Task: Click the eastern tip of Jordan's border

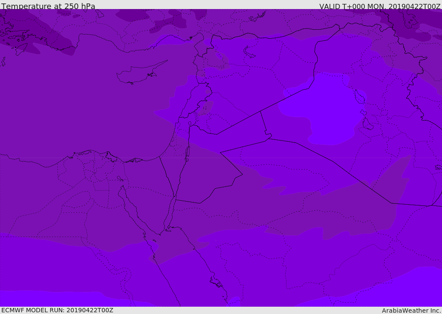Action: [x=272, y=136]
